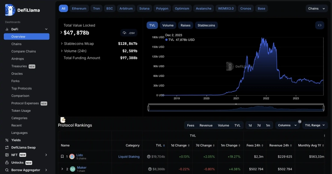Click the DefiLlama Swap arrows icon
This screenshot has width=332, height=174.
(x=7, y=147)
